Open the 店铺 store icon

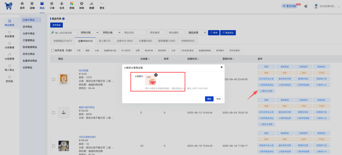(x=32, y=3)
